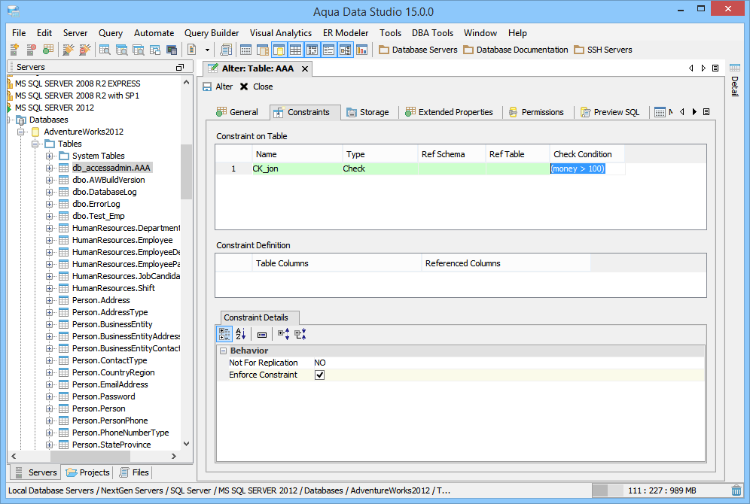The image size is (750, 504).
Task: Click the Delete Server toolbar icon
Action: (31, 50)
